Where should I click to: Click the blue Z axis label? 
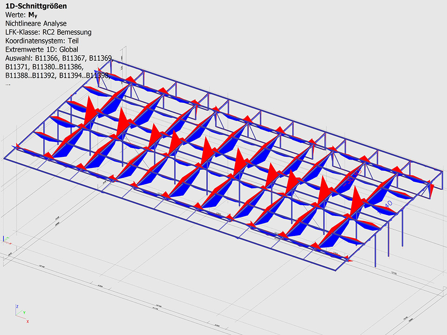point(17,307)
